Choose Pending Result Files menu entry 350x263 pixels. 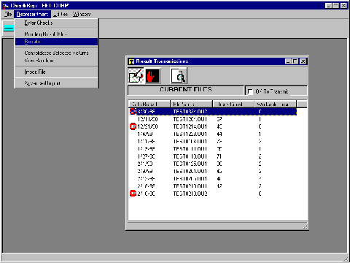[56, 34]
